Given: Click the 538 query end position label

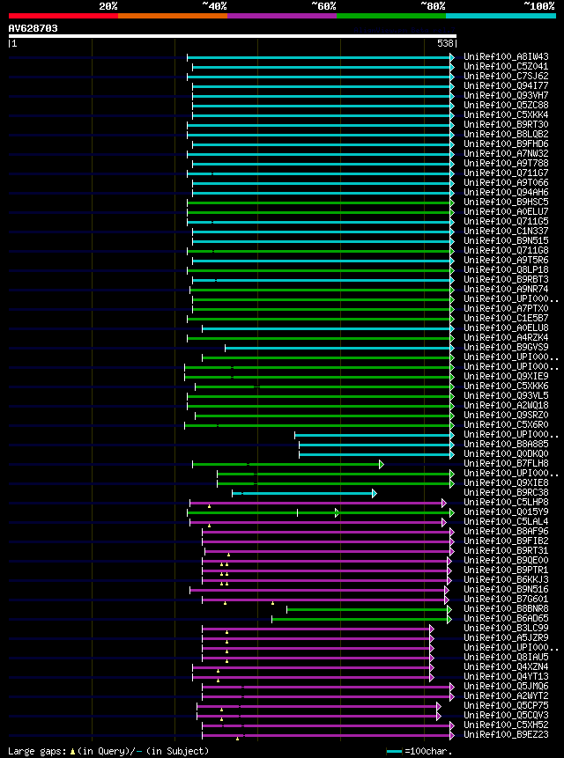Looking at the screenshot, I should [445, 43].
